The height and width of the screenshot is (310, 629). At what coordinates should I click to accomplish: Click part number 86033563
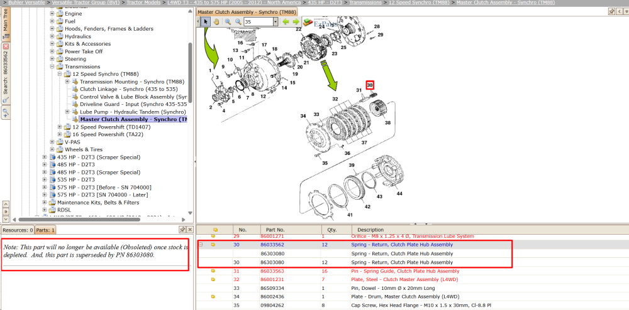pos(272,271)
